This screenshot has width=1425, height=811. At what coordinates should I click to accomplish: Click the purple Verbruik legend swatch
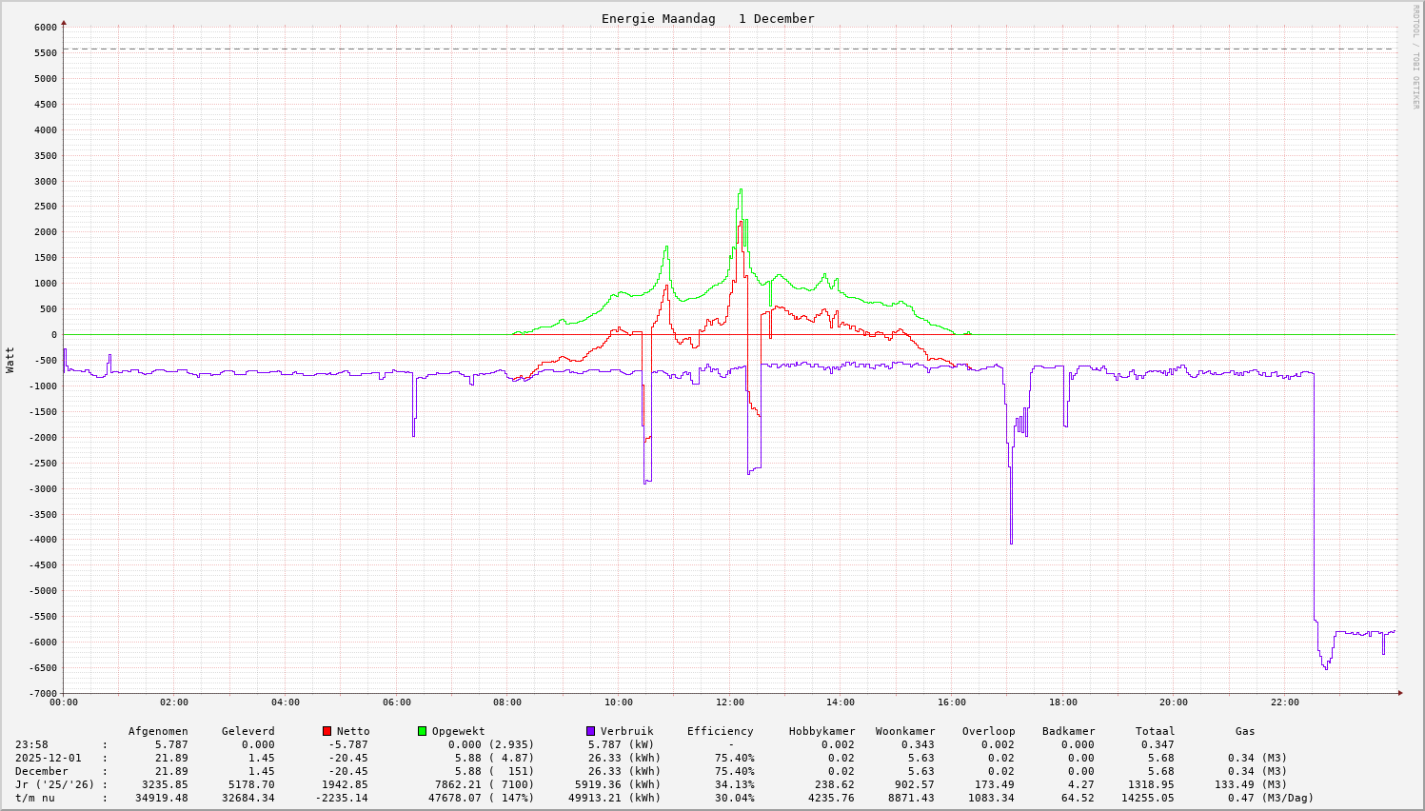590,731
